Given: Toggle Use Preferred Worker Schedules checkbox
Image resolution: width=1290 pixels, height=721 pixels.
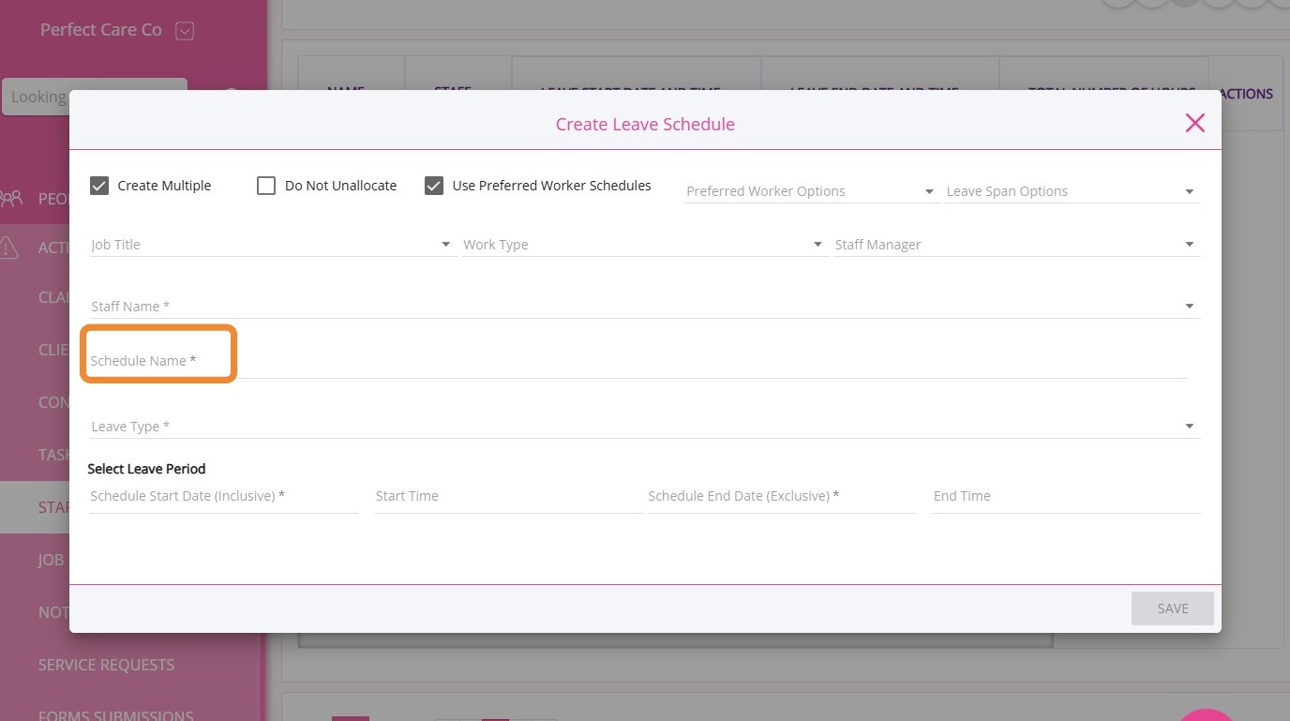Looking at the screenshot, I should coord(433,186).
